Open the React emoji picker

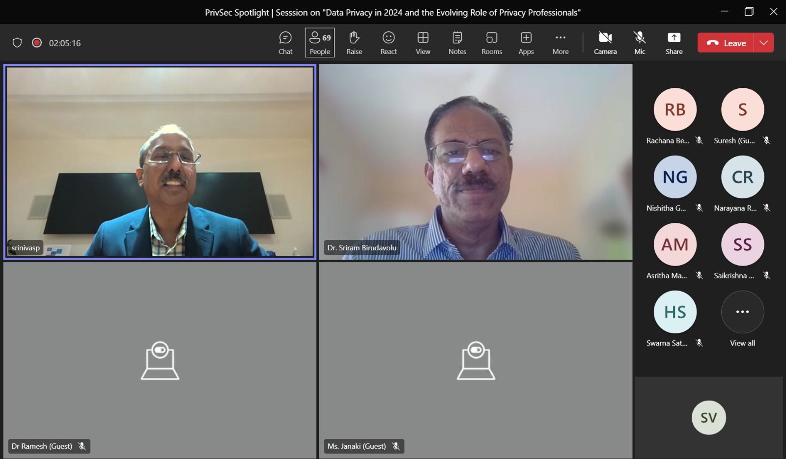(389, 43)
